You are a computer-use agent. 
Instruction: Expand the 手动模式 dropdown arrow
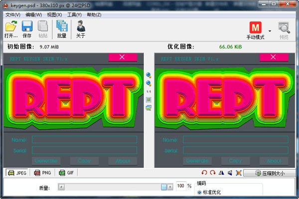pyautogui.click(x=270, y=31)
